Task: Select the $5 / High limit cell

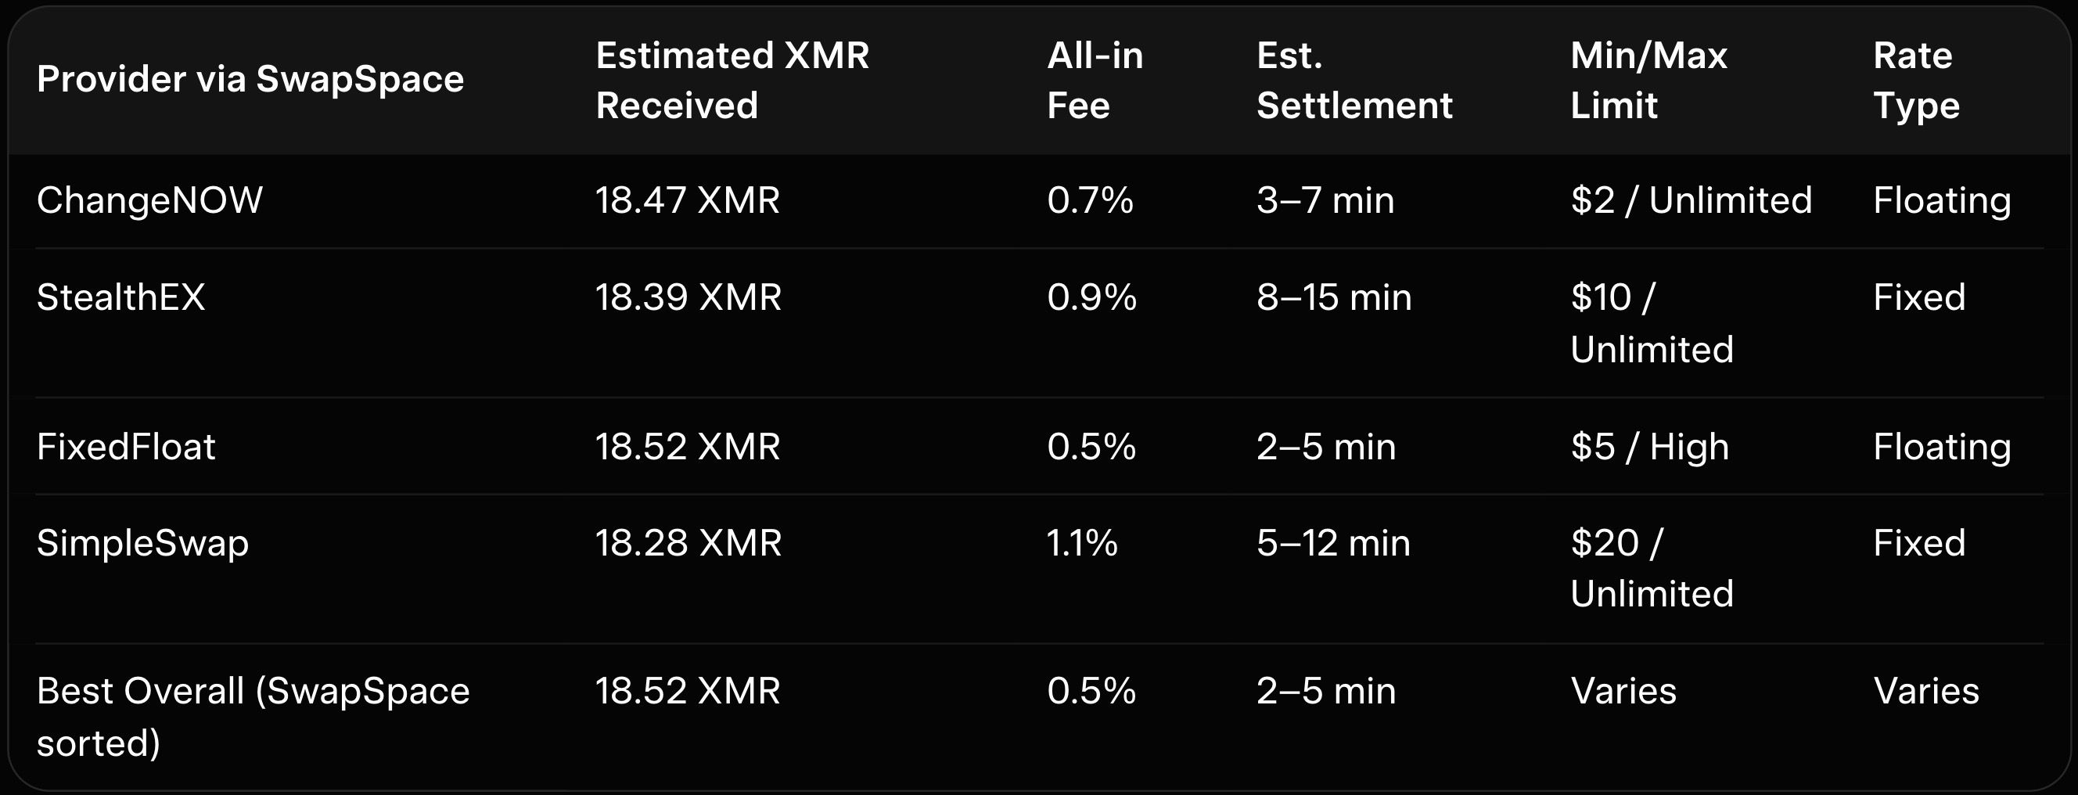Action: pyautogui.click(x=1650, y=447)
